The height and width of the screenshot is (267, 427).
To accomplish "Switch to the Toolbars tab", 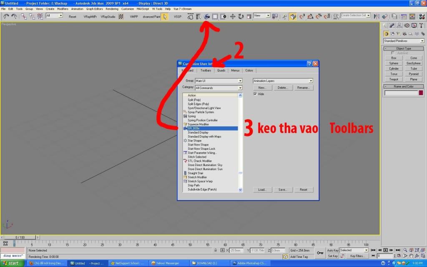I will click(206, 70).
